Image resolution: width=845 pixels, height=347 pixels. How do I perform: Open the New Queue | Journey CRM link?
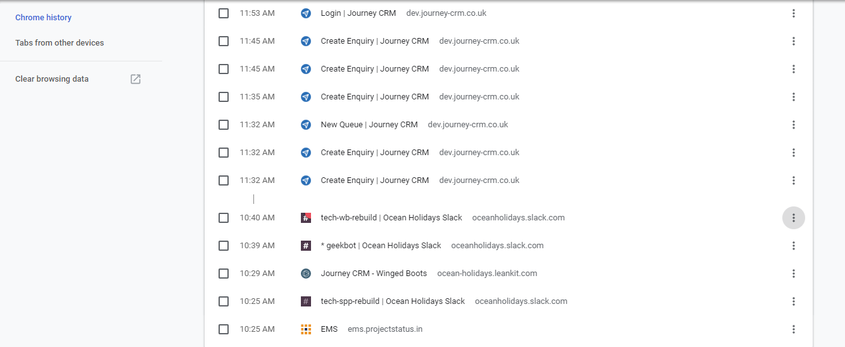point(369,125)
